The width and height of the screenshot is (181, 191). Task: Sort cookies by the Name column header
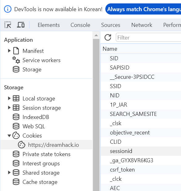pyautogui.click(x=141, y=49)
